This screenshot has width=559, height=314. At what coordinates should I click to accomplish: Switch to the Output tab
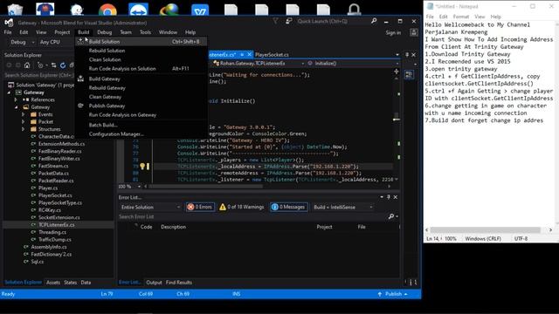pos(154,283)
